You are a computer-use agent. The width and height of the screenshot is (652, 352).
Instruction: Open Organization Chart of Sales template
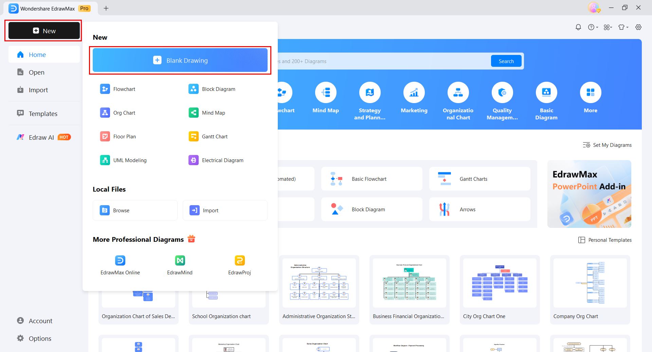(x=139, y=308)
